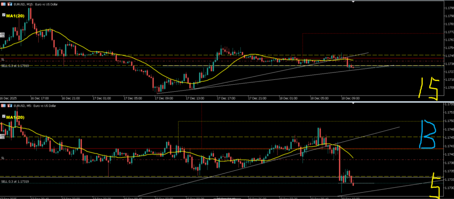Click the chart shift triangle atop M5 chart
Screen dimensions: 454x199
pos(353,104)
